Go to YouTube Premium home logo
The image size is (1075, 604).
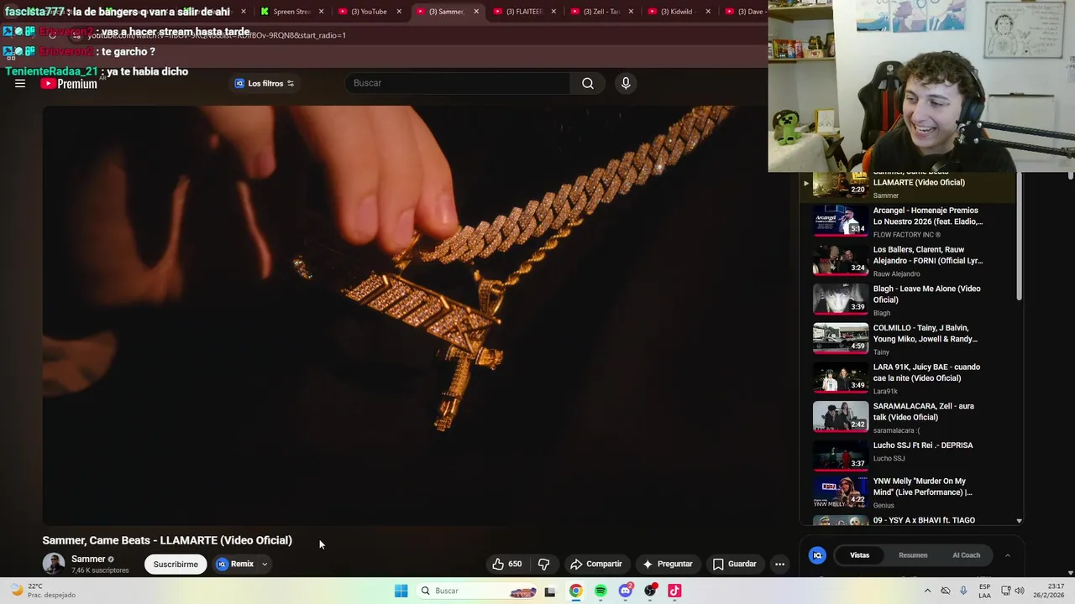pyautogui.click(x=69, y=84)
